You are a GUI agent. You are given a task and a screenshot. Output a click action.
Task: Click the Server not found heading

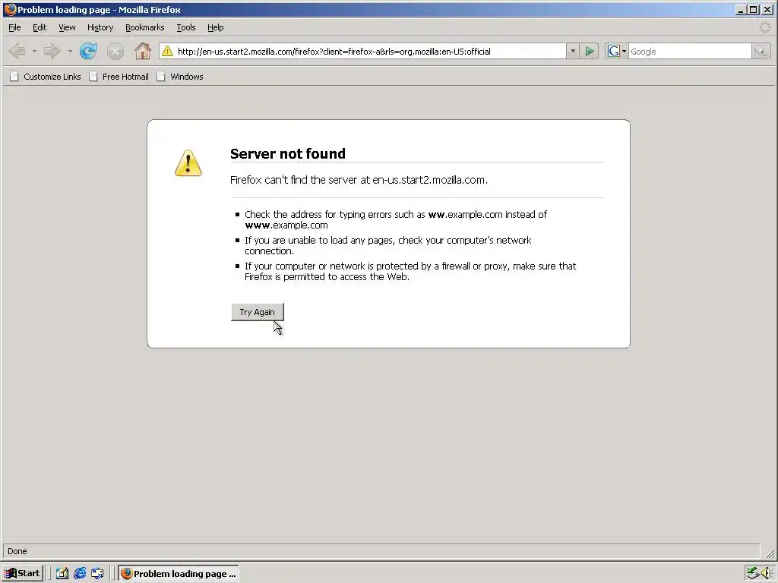288,153
